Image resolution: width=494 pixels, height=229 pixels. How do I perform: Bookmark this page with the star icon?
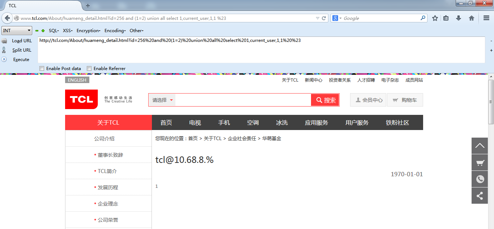435,18
